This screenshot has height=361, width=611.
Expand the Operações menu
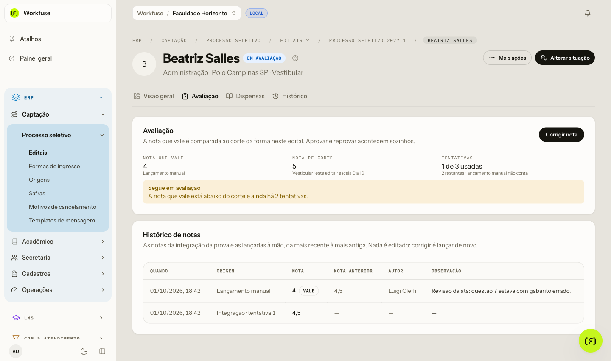click(58, 290)
